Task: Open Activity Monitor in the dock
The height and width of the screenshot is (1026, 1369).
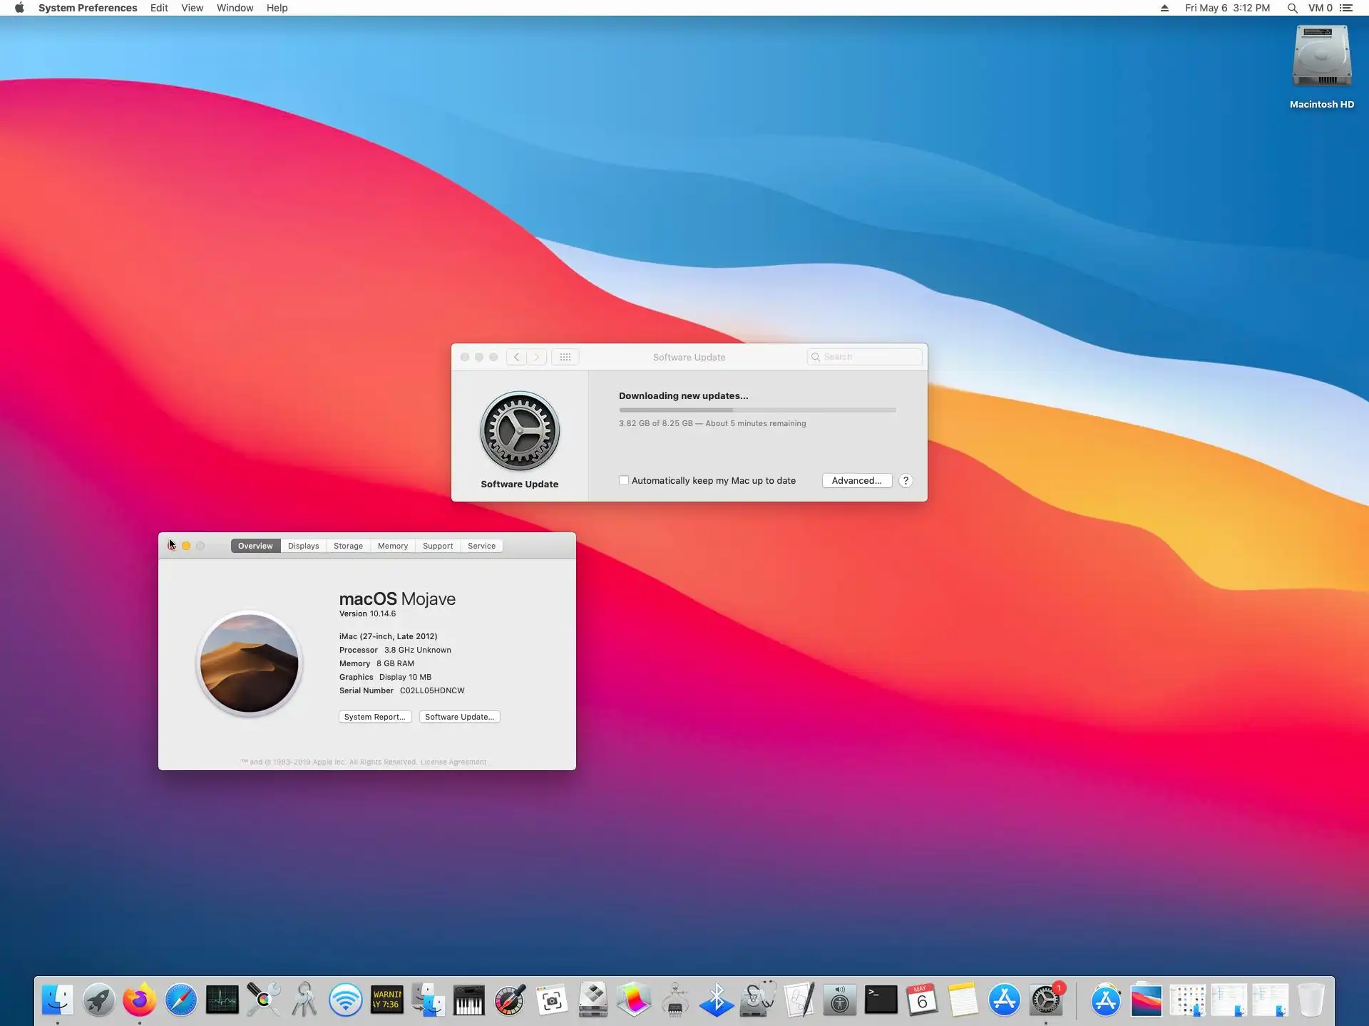Action: pos(222,1000)
